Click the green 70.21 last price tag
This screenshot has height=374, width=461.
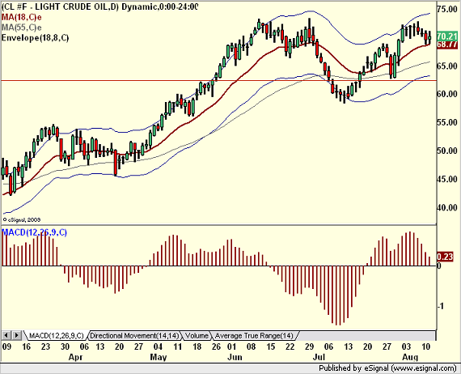click(x=447, y=36)
